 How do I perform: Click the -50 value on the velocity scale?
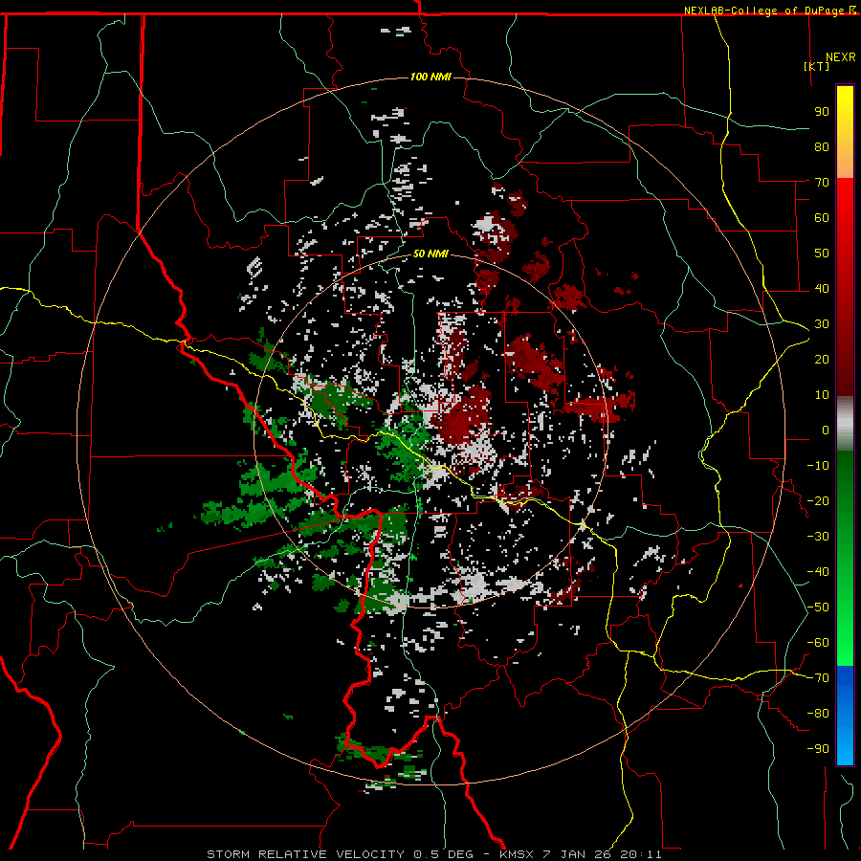pyautogui.click(x=818, y=607)
